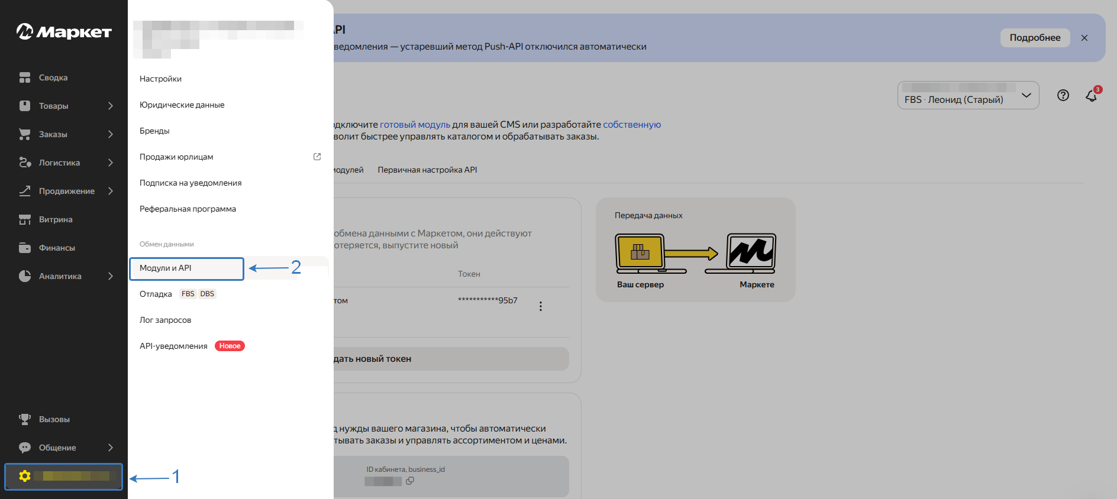
Task: Expand the Общение submenu arrow
Action: point(111,448)
